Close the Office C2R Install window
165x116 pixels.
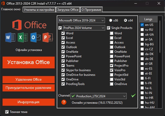159,3
